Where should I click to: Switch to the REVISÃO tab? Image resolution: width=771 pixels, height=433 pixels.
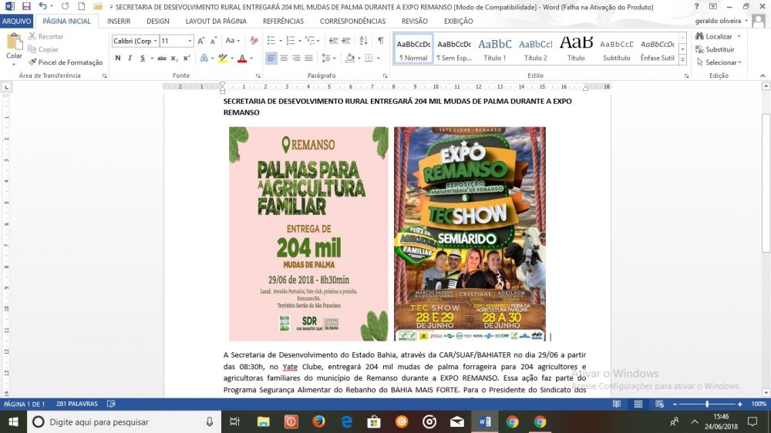pyautogui.click(x=415, y=22)
